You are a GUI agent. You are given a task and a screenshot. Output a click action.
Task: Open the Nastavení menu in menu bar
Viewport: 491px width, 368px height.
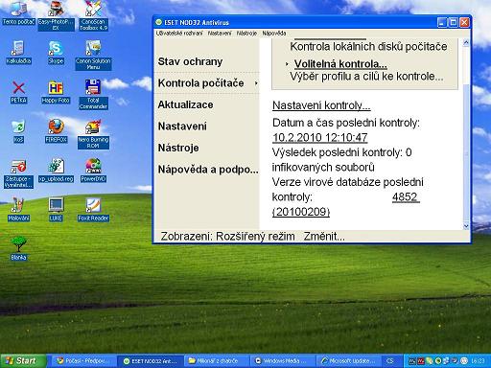pyautogui.click(x=220, y=34)
